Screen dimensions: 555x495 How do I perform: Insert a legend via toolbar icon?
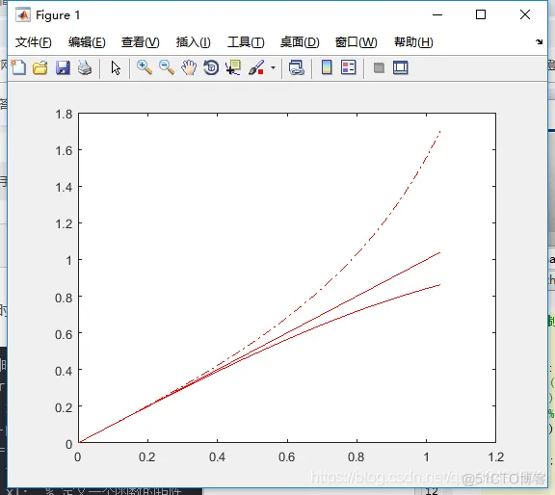pos(348,67)
